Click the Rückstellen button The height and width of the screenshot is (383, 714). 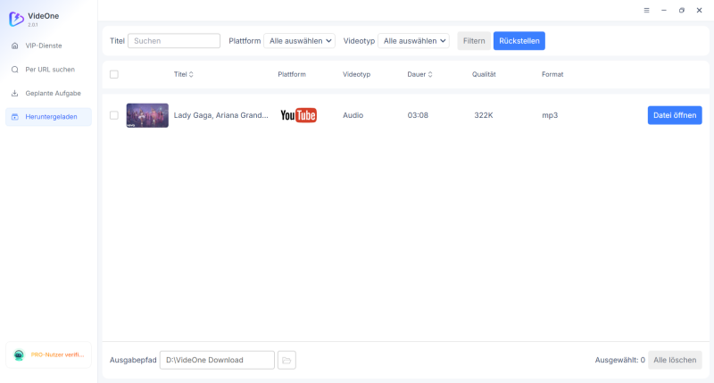(519, 41)
